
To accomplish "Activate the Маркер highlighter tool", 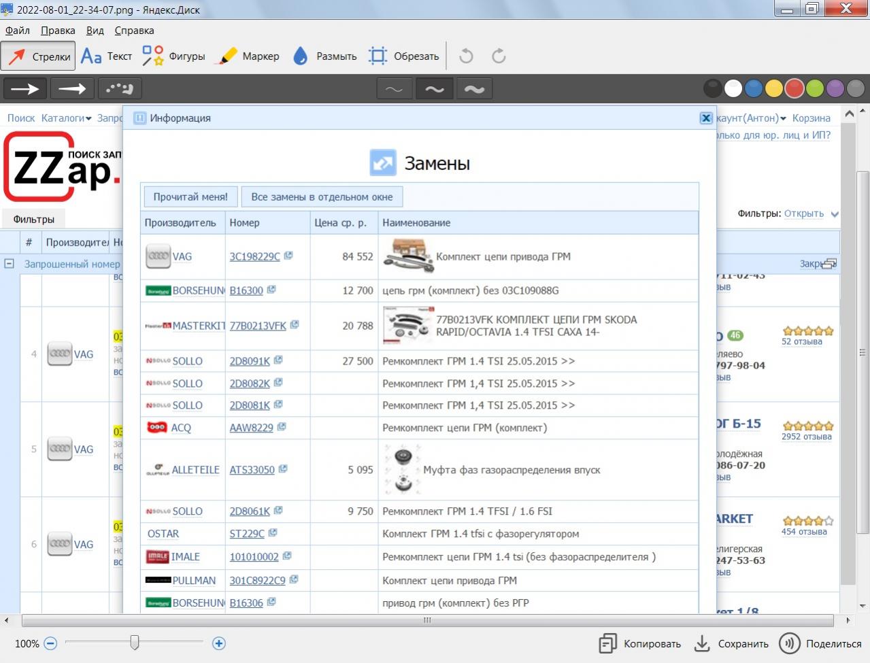I will pyautogui.click(x=247, y=56).
